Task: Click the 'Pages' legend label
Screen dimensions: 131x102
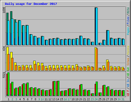Action: (128, 31)
